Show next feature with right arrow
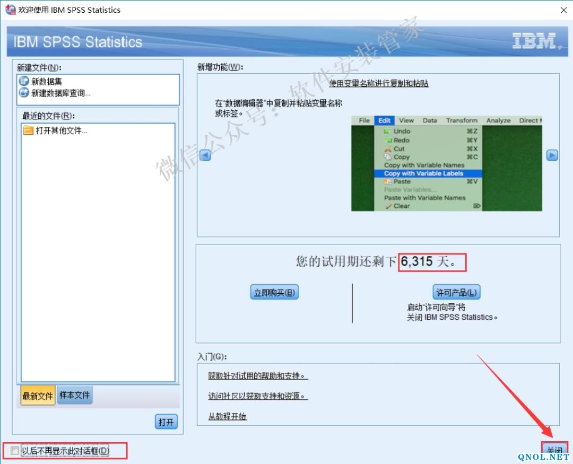This screenshot has height=464, width=573. (552, 155)
